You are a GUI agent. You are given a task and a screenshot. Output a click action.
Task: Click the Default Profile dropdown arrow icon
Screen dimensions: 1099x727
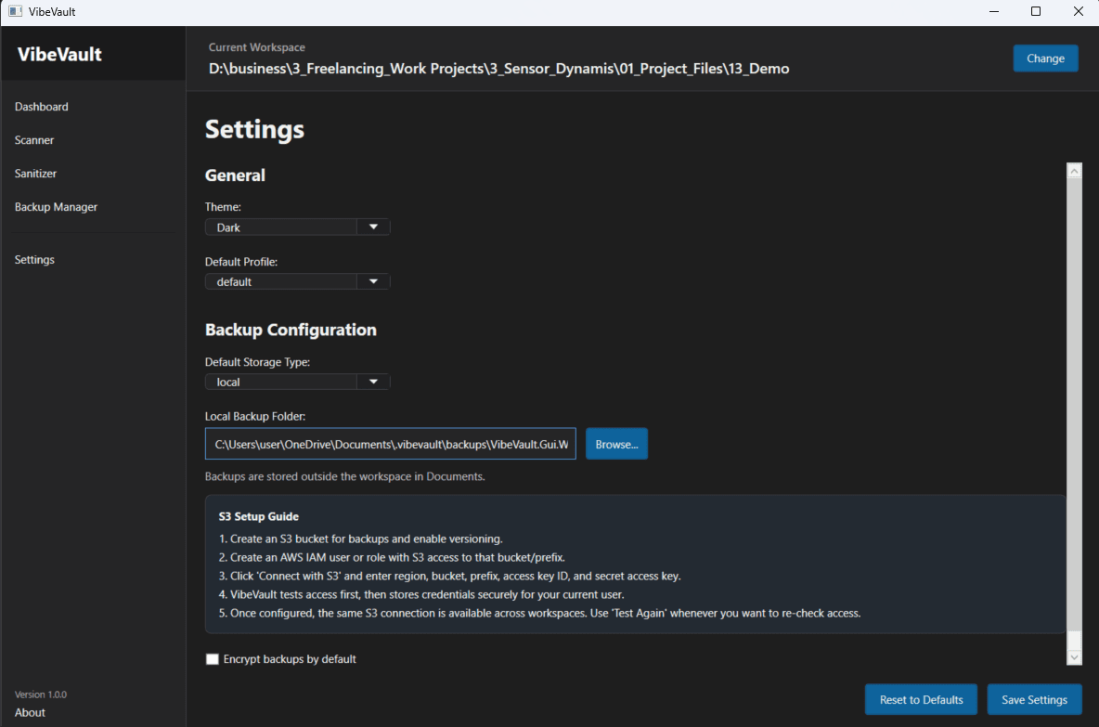click(374, 280)
